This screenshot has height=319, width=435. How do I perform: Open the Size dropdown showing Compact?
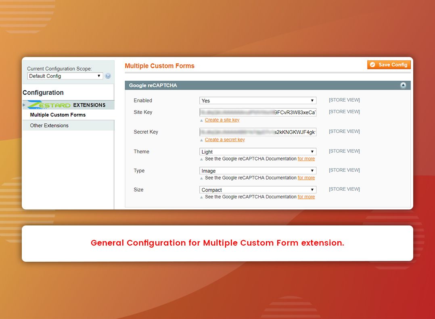click(257, 190)
